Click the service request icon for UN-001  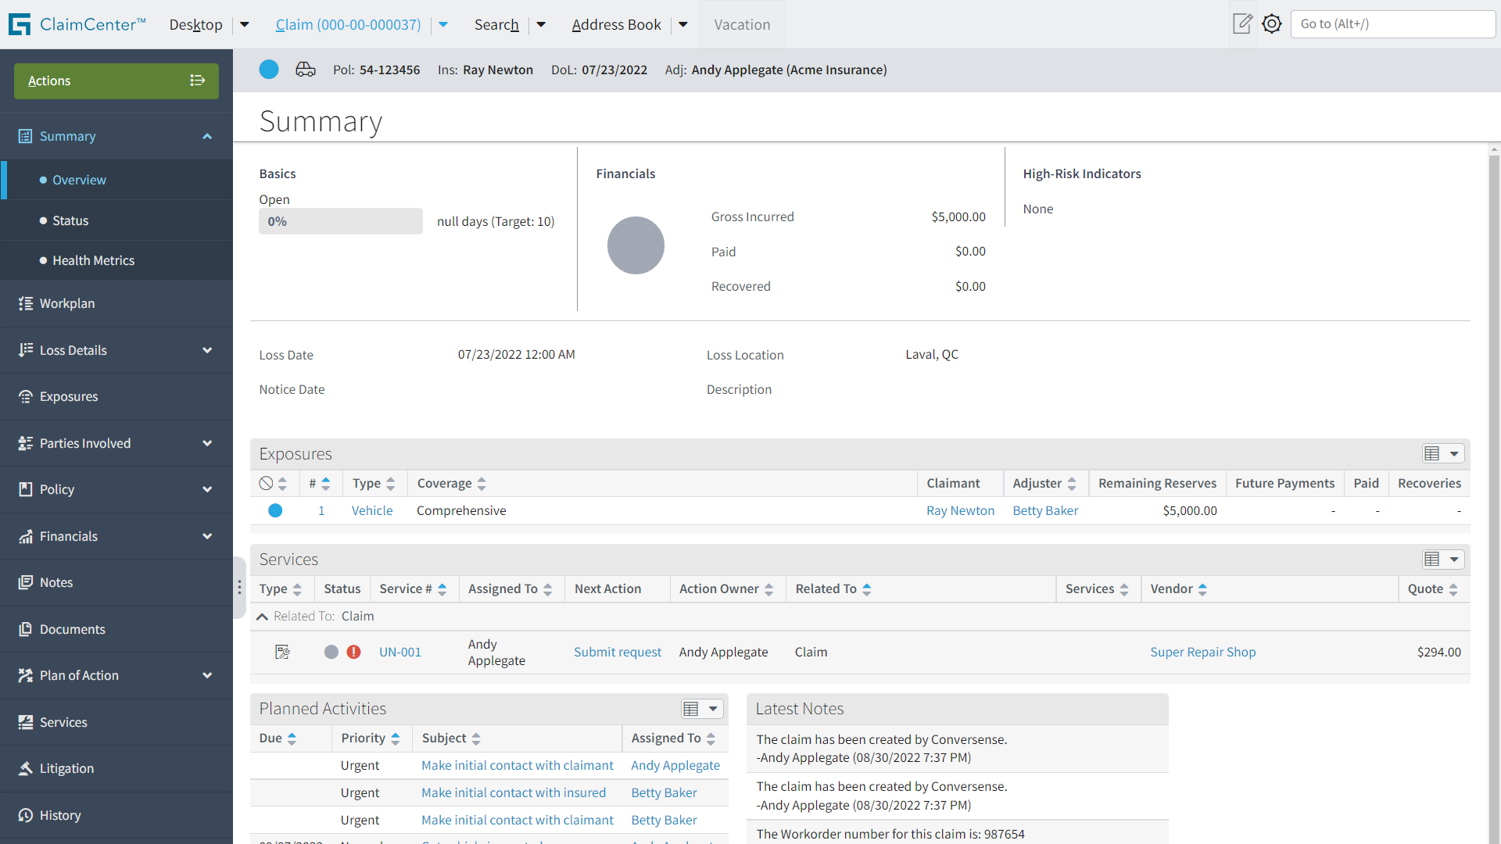(283, 652)
